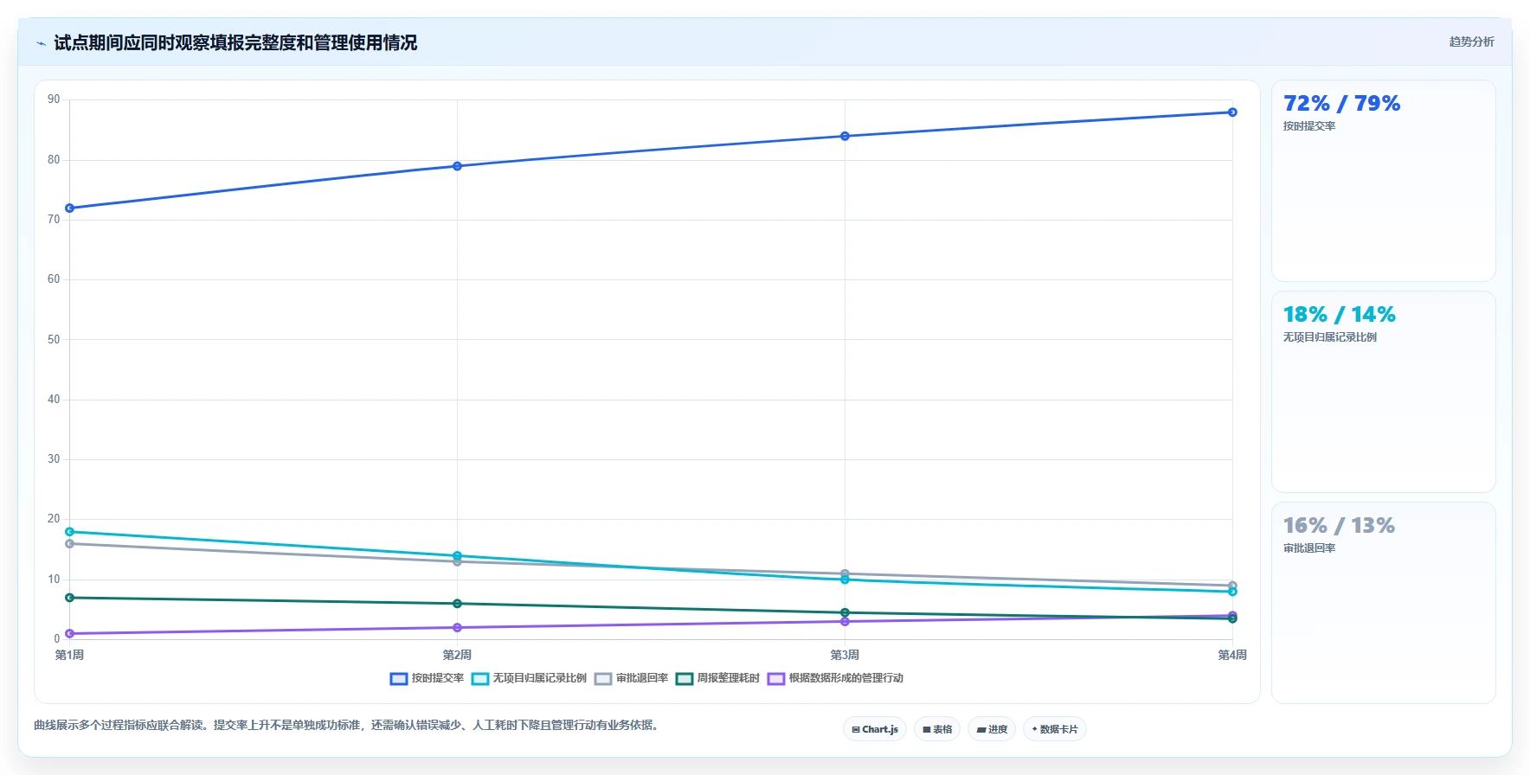Image resolution: width=1530 pixels, height=775 pixels.
Task: Click 按时提交率 data point at 第3周
Action: [x=845, y=136]
